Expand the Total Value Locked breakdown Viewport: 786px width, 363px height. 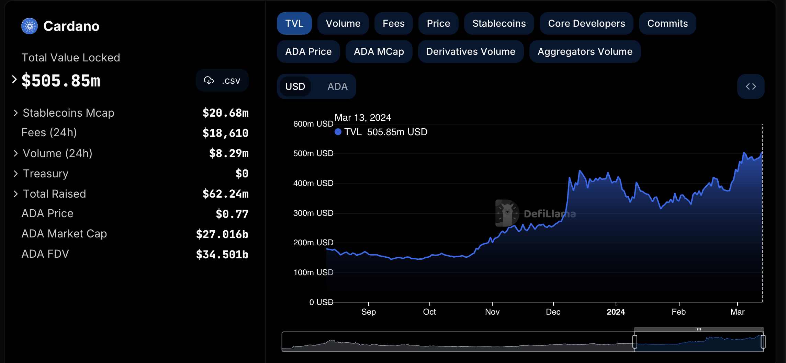point(14,80)
